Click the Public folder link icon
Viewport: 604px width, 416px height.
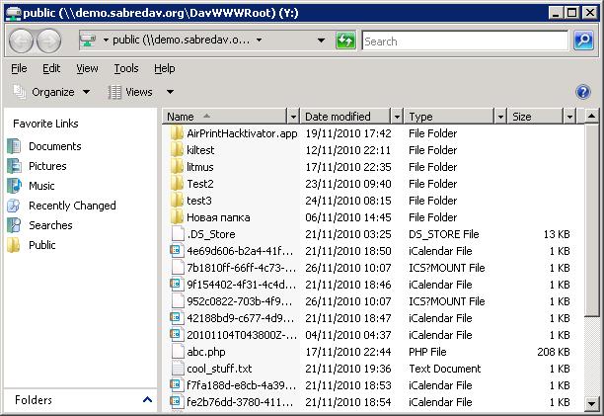click(x=14, y=245)
